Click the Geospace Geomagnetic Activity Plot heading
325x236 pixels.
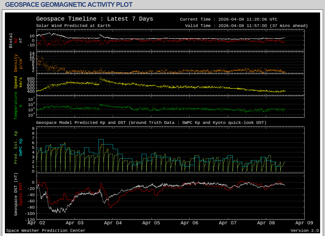(x=69, y=5)
